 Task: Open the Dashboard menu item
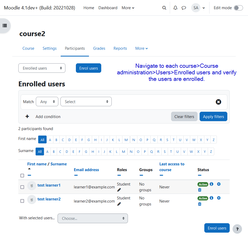coord(108,8)
